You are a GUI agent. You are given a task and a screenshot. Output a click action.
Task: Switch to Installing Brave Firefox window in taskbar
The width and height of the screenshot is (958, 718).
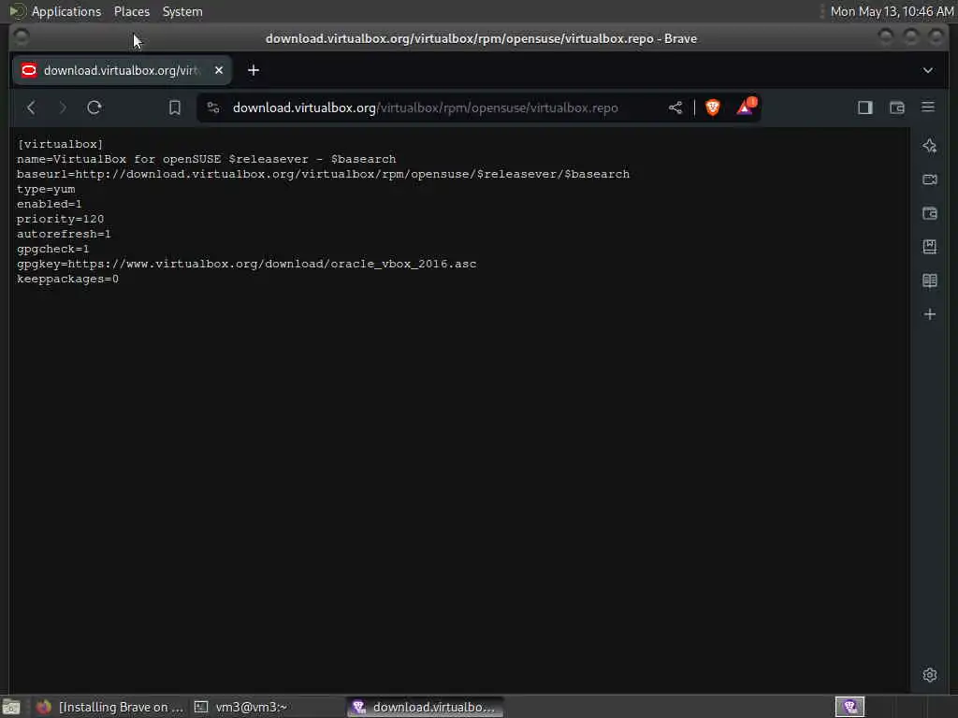(x=110, y=707)
